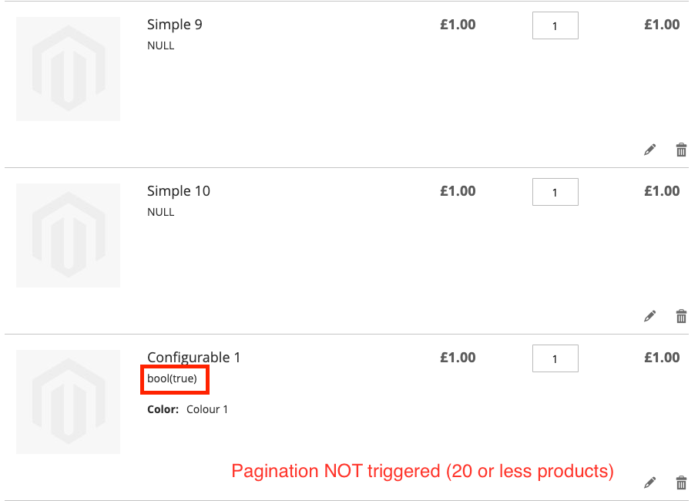Viewport: 698px width, 501px height.
Task: Click the Simple 9 placeholder image
Action: point(68,69)
